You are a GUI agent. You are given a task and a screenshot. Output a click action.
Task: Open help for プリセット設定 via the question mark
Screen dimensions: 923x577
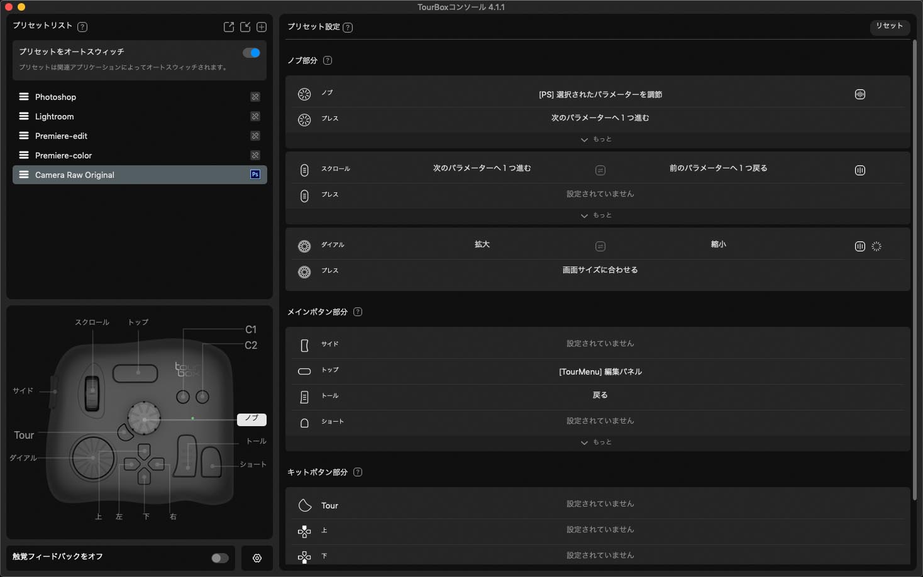(348, 27)
